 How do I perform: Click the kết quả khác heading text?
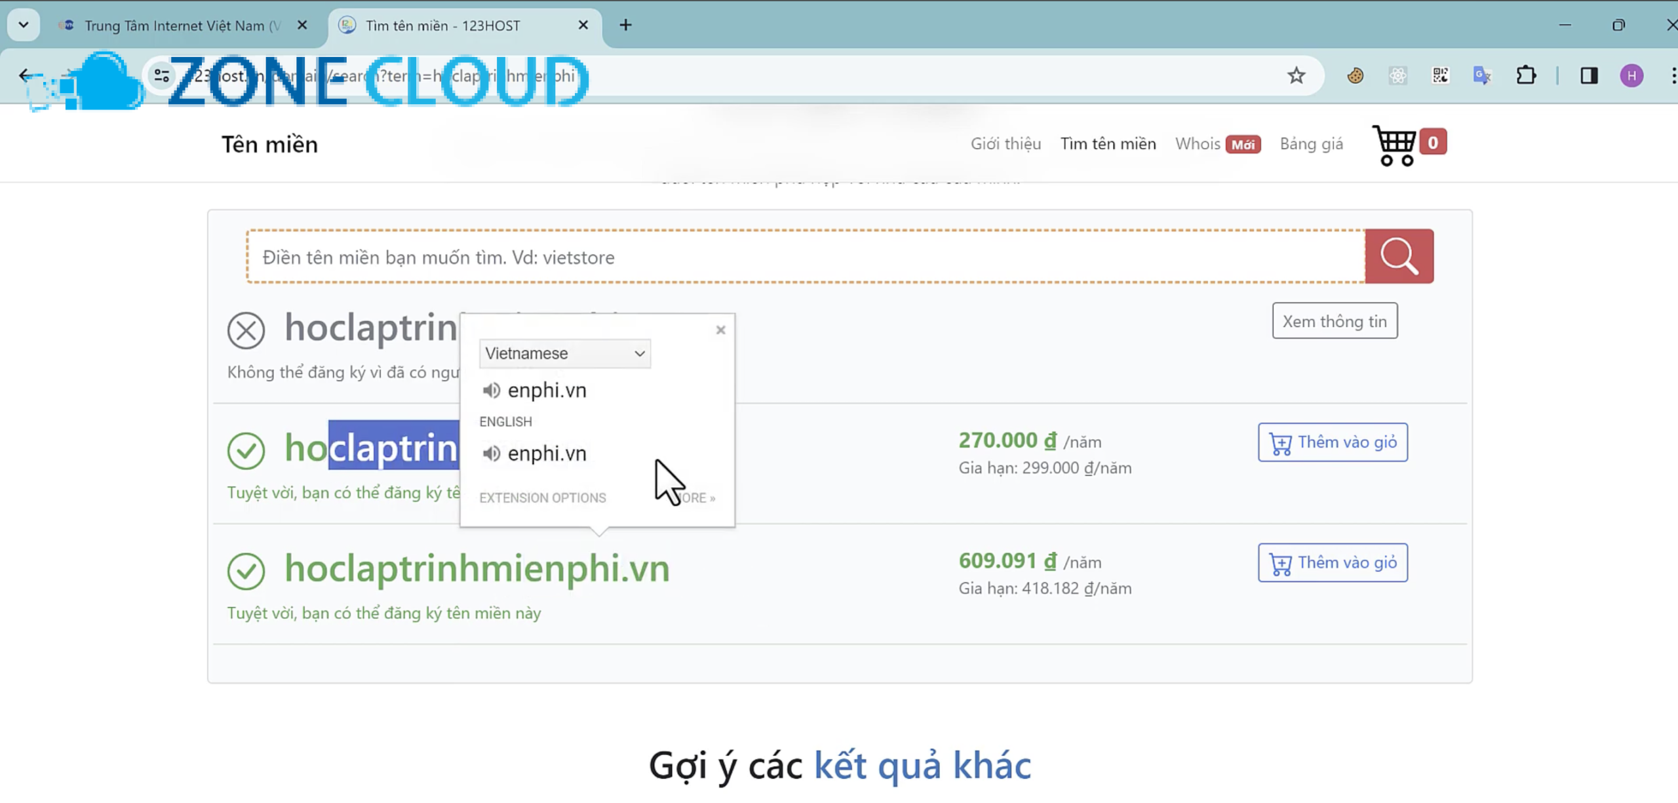tap(922, 766)
